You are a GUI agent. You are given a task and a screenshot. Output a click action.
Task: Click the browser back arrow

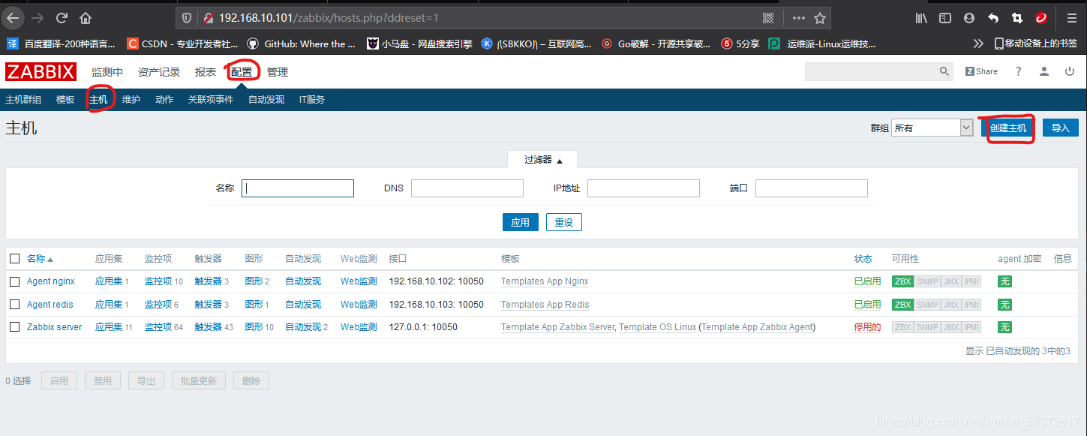coord(13,17)
